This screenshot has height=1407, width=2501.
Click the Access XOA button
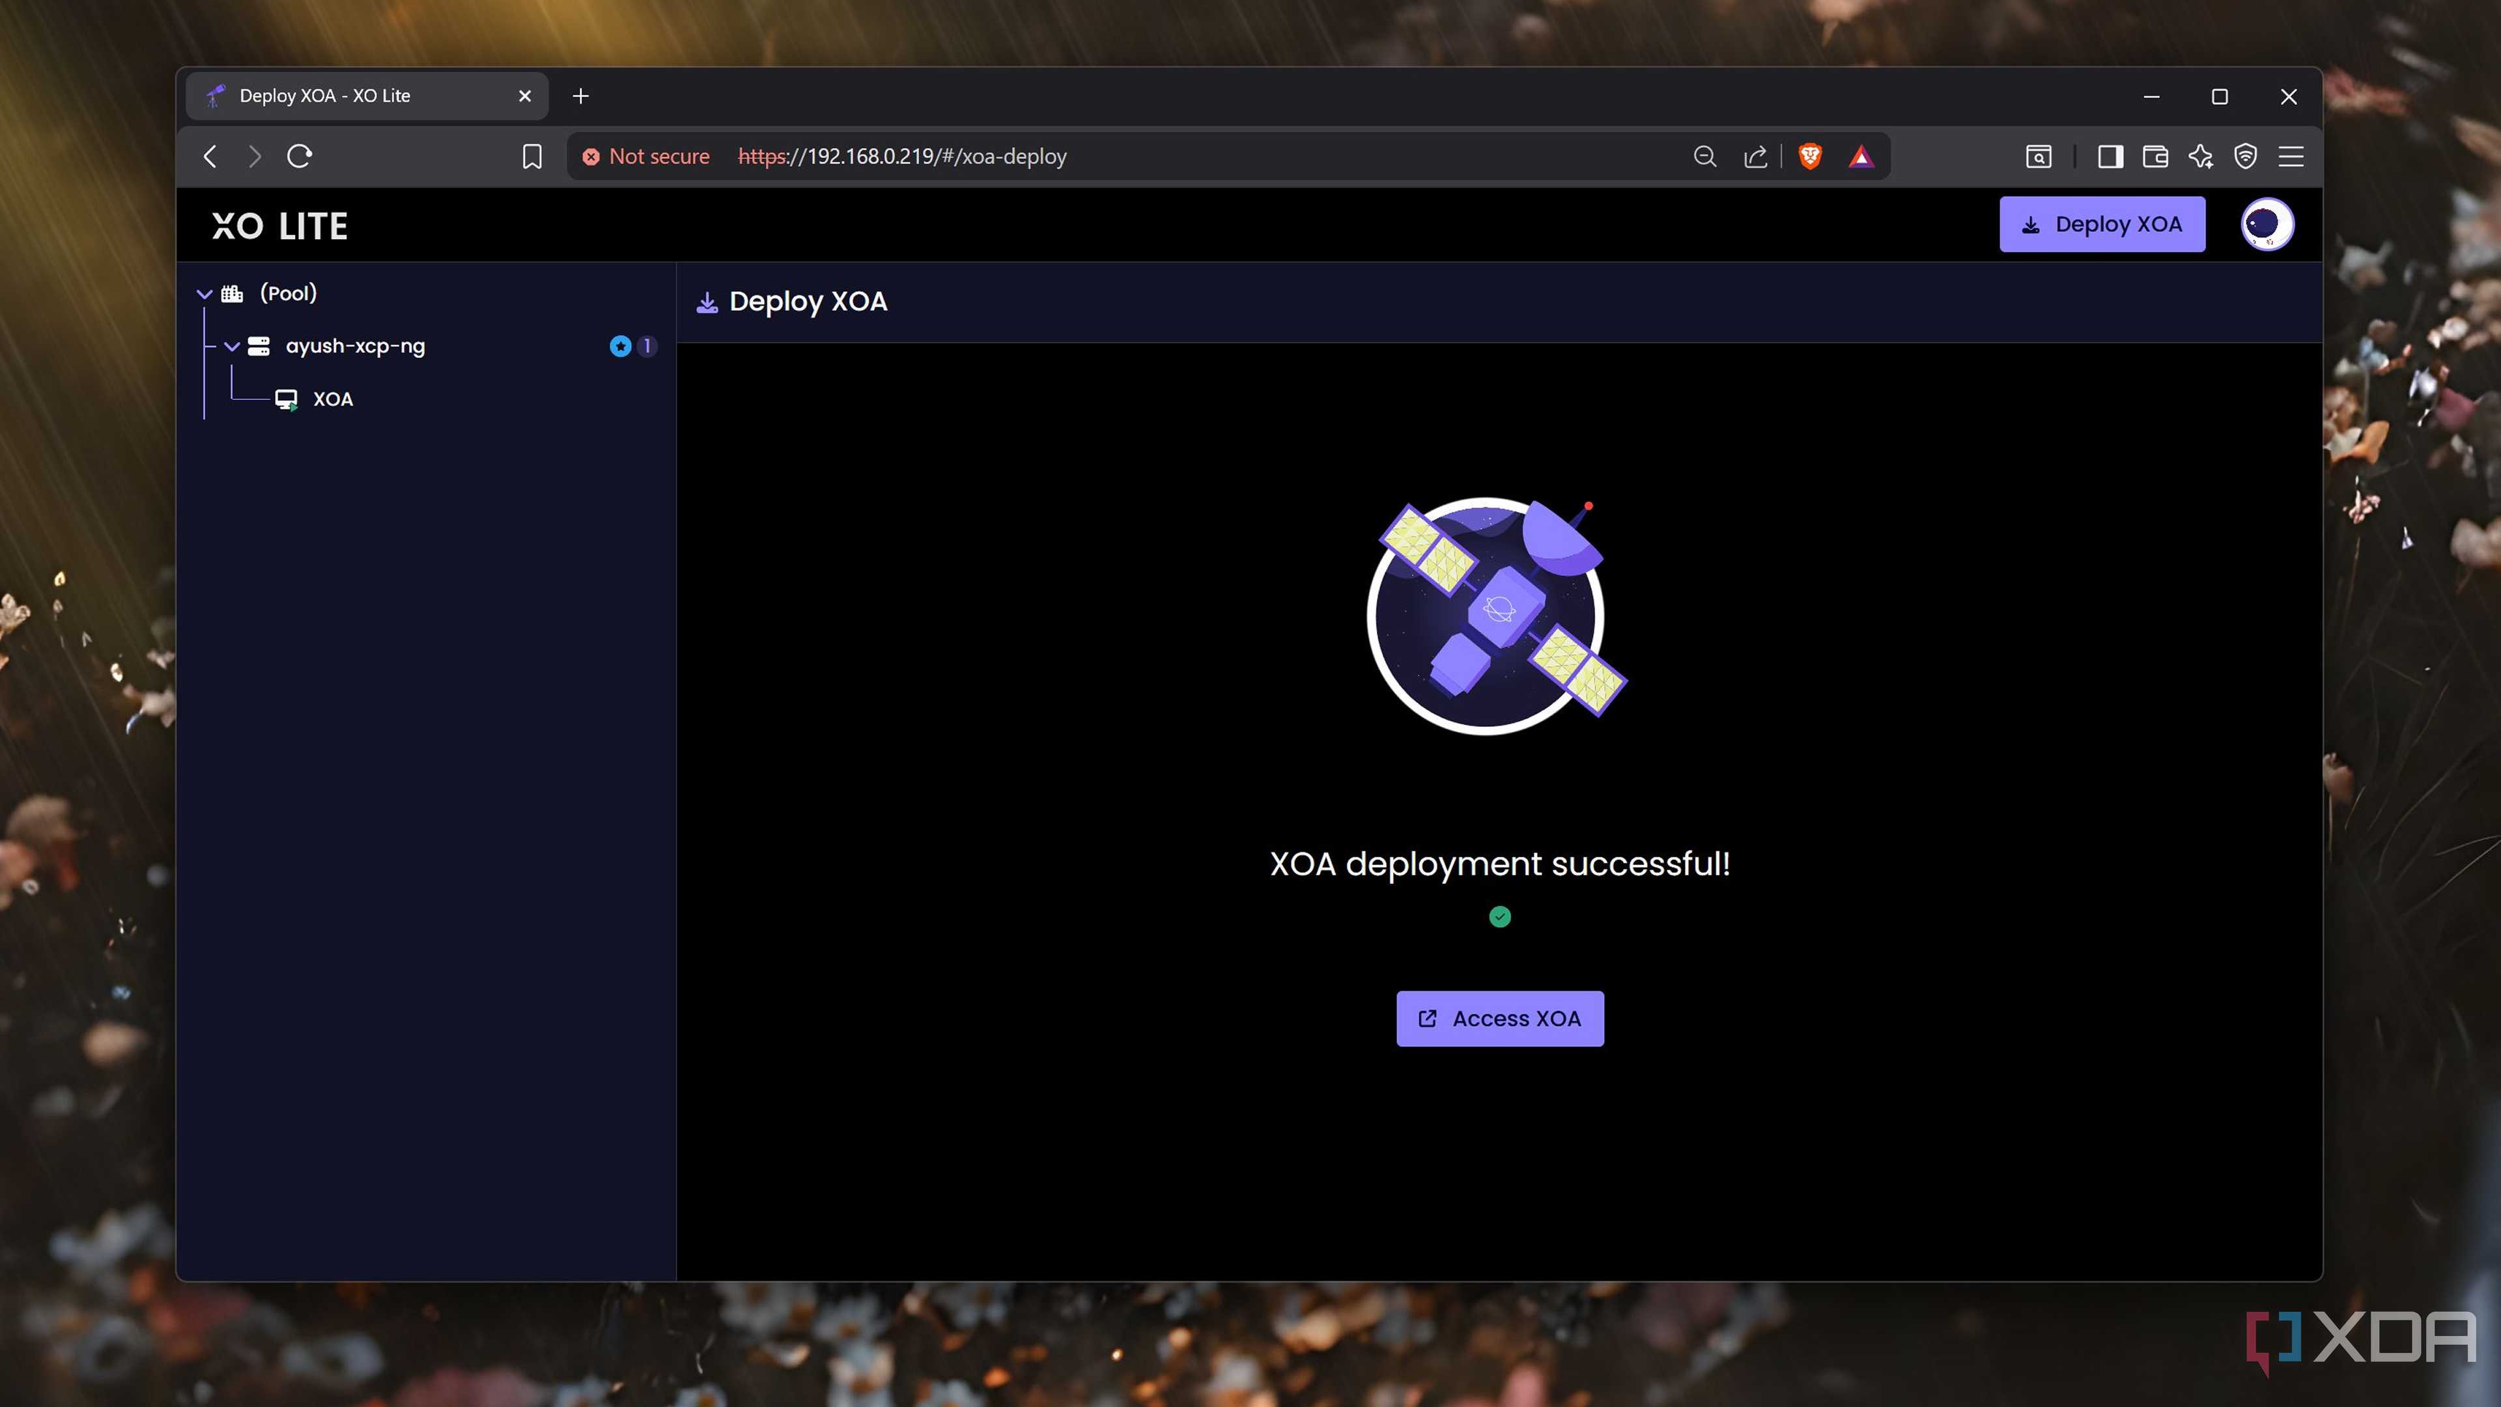click(x=1499, y=1017)
